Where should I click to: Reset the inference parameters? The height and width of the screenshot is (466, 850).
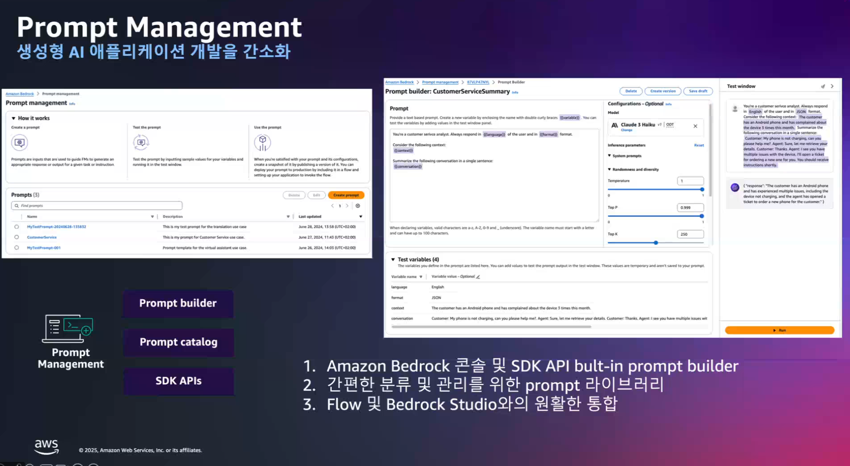[x=699, y=145]
